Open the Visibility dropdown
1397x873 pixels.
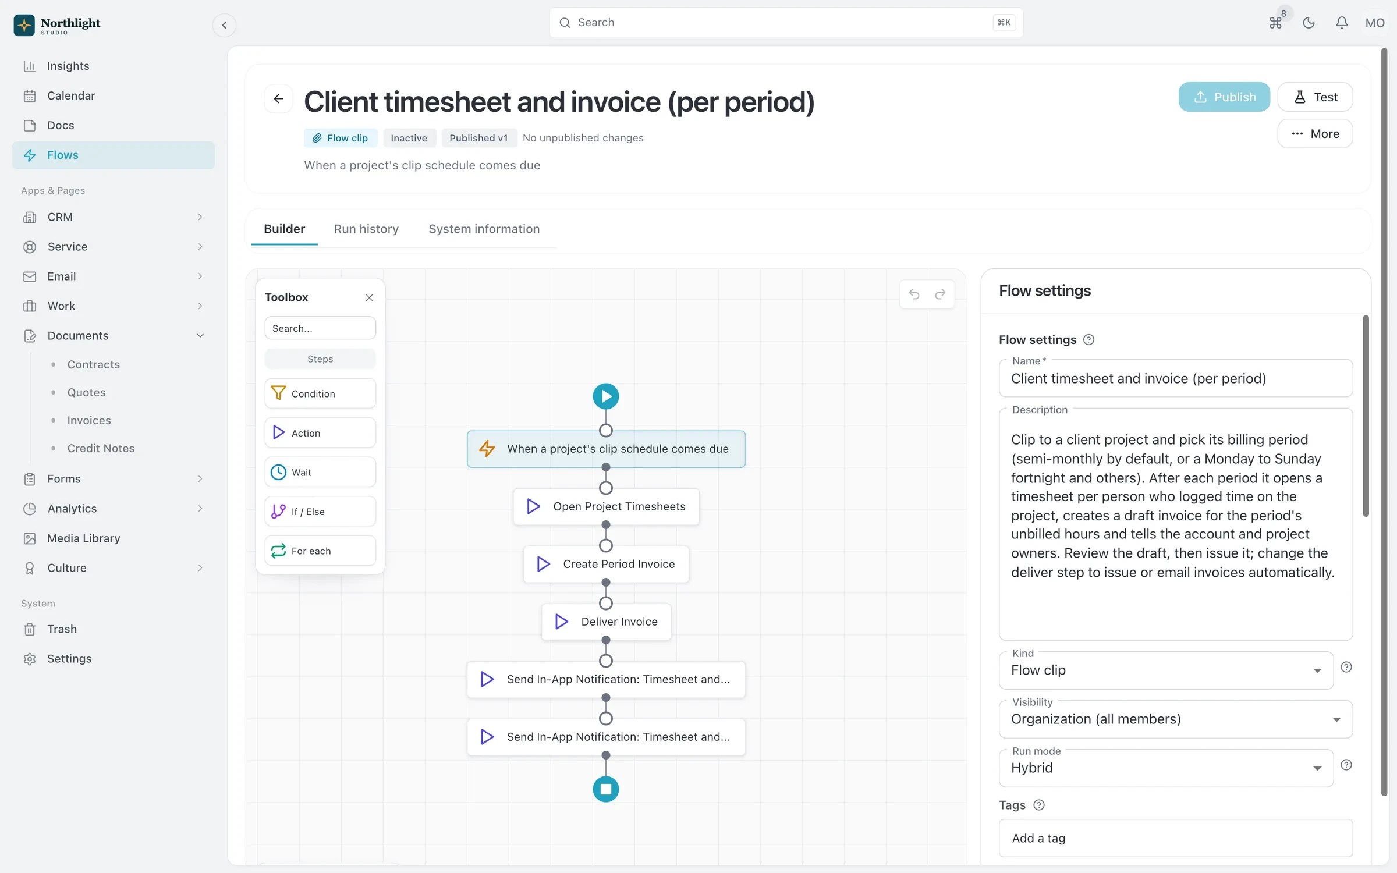(x=1176, y=719)
